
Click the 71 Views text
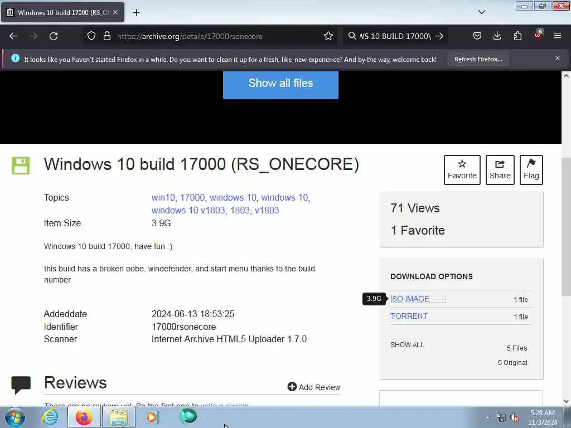(x=415, y=208)
